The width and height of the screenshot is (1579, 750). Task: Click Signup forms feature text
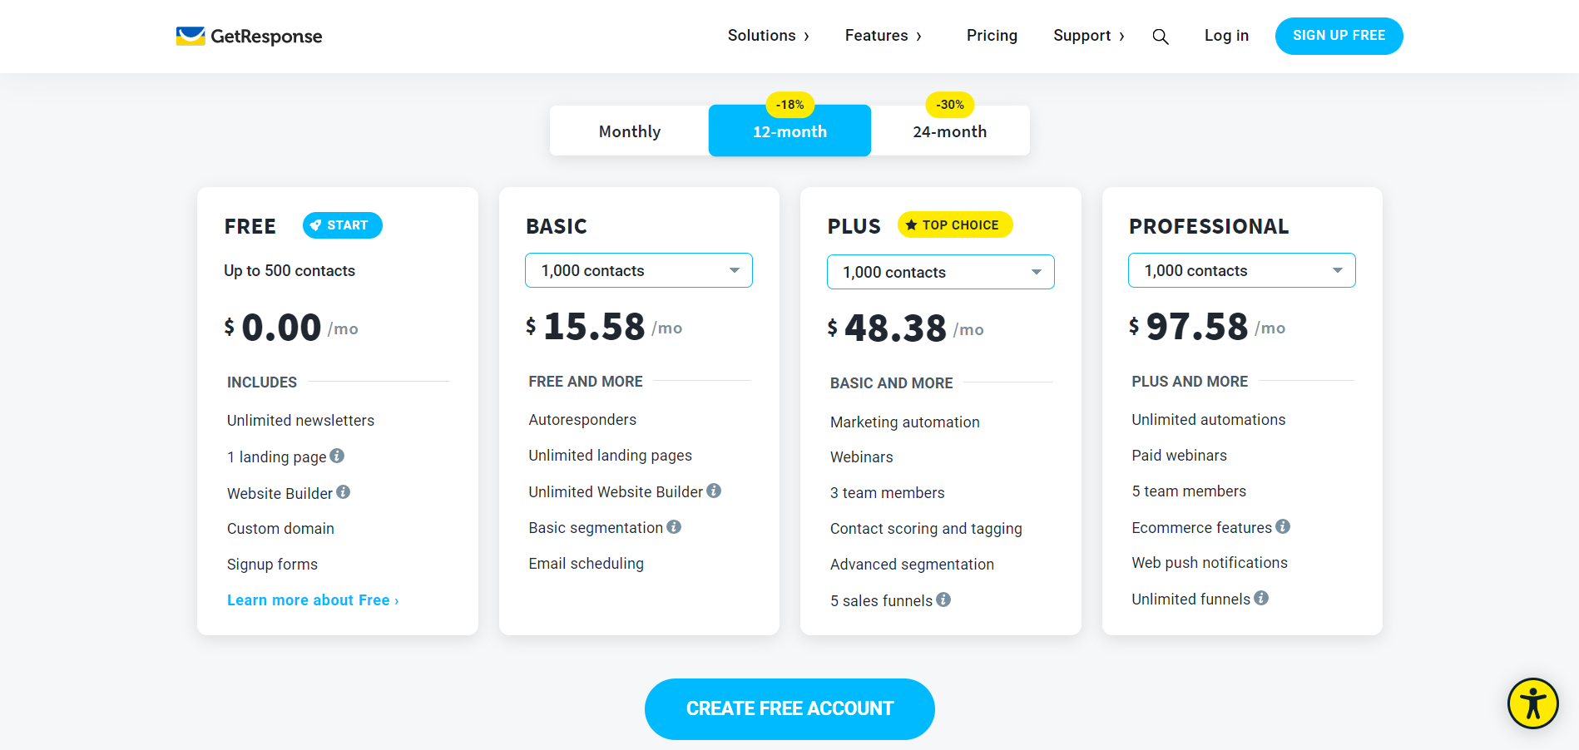[x=272, y=565]
